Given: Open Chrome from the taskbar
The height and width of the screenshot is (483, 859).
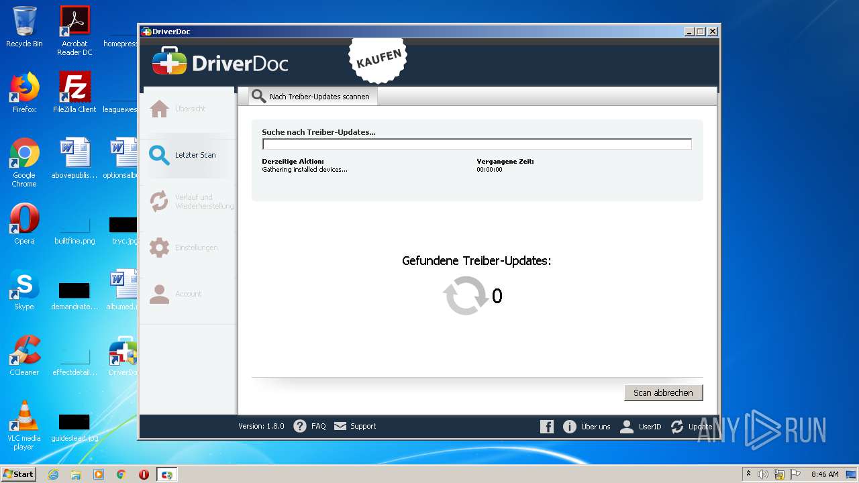Looking at the screenshot, I should pyautogui.click(x=121, y=474).
